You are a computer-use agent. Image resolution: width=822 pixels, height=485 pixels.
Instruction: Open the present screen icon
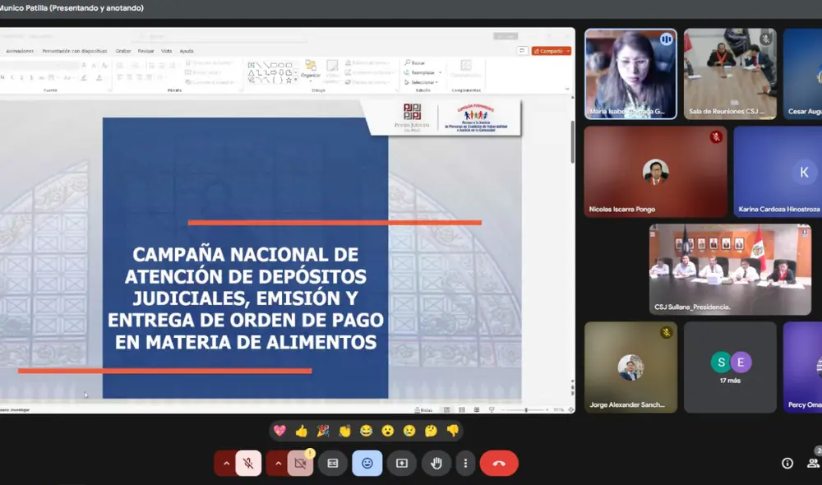[402, 464]
